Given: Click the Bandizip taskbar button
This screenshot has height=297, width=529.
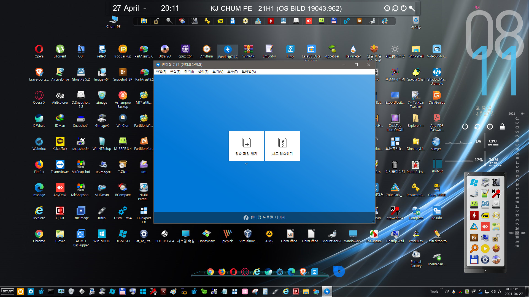Looking at the screenshot, I should point(327,291).
